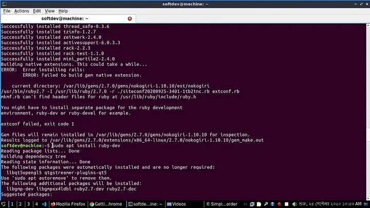Click the terminal scrollbar up arrow
Screen dimensions: 370x208
(x=368, y=25)
